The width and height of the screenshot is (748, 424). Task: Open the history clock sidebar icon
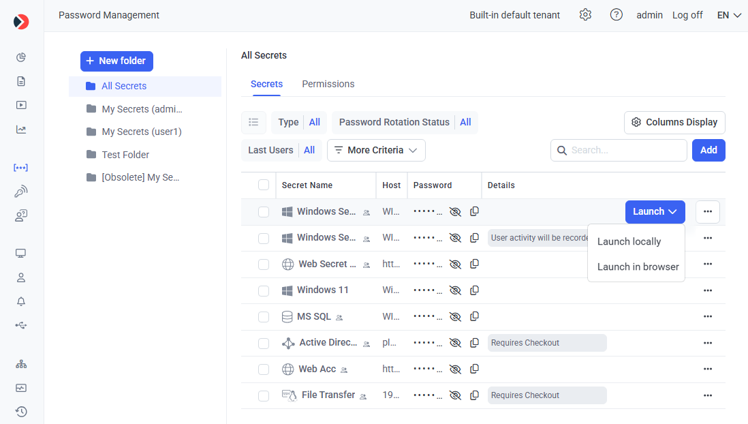[21, 412]
